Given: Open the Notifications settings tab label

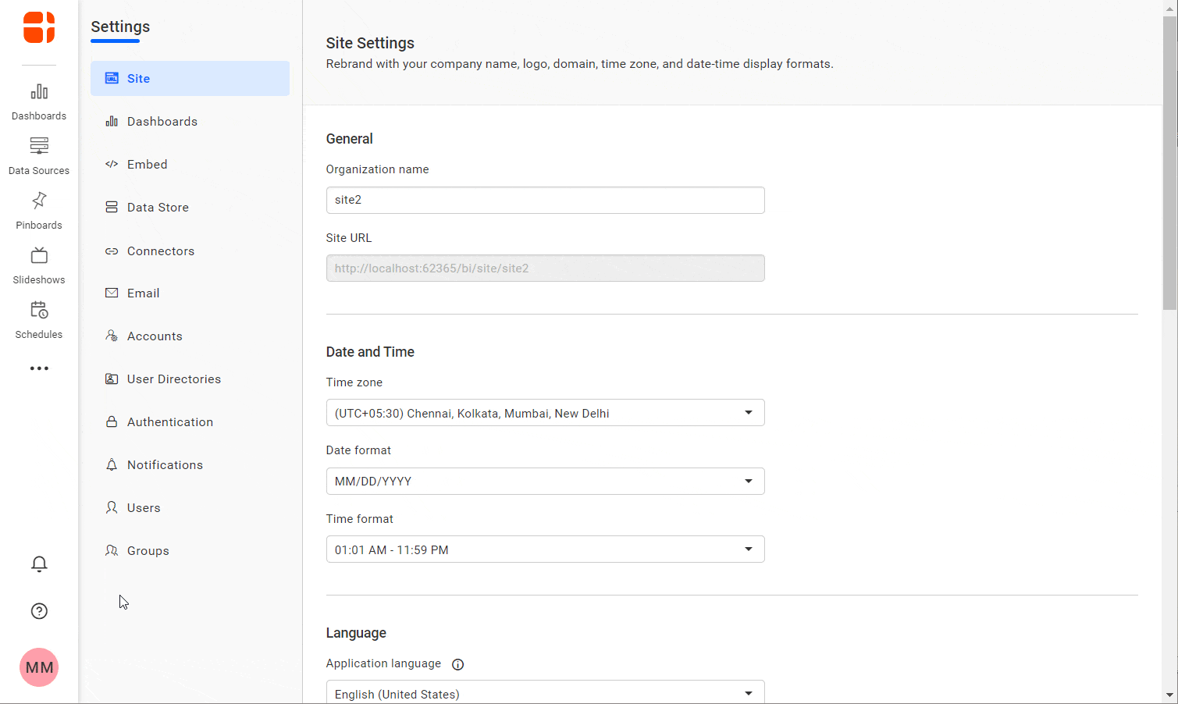Looking at the screenshot, I should coord(165,464).
